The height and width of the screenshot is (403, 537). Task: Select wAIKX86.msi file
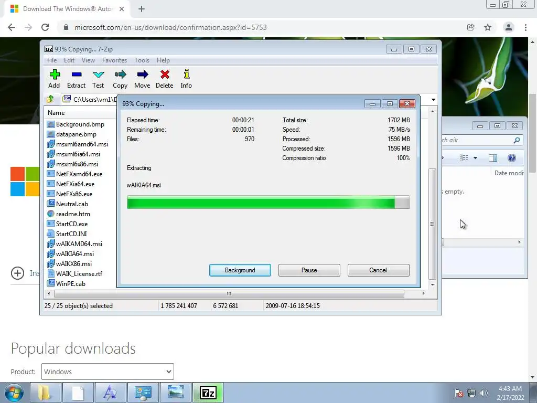coord(70,263)
